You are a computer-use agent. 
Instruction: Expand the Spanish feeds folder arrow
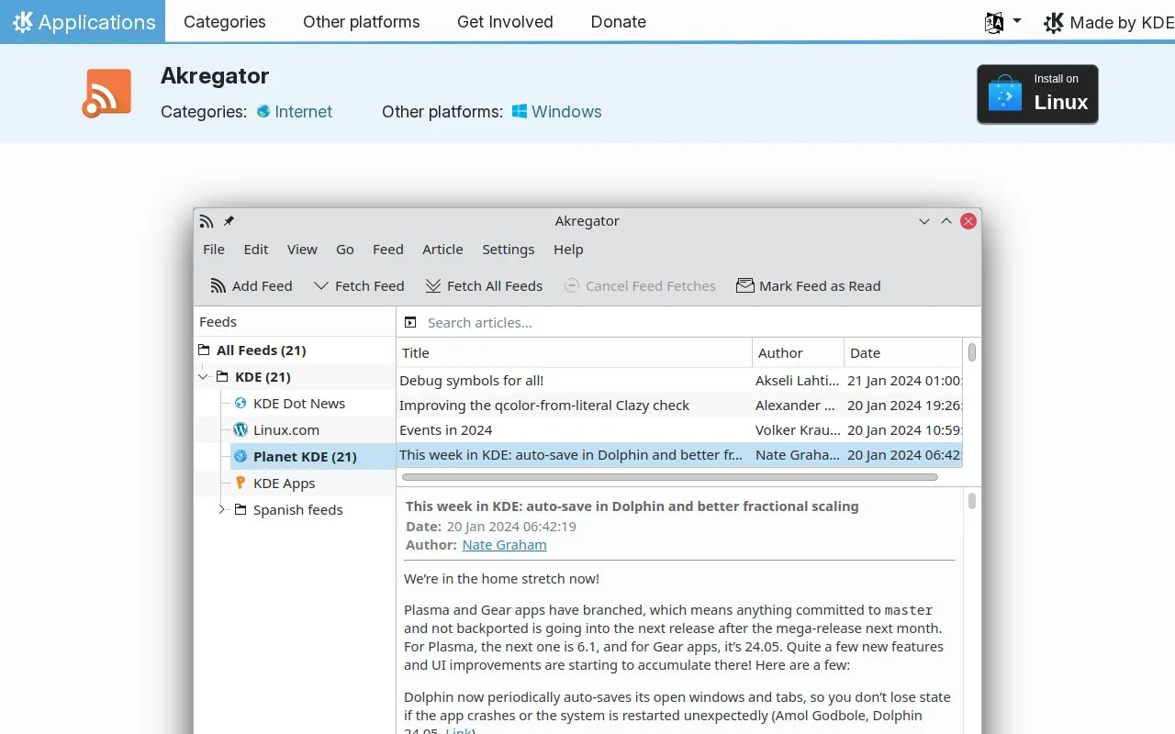[222, 509]
